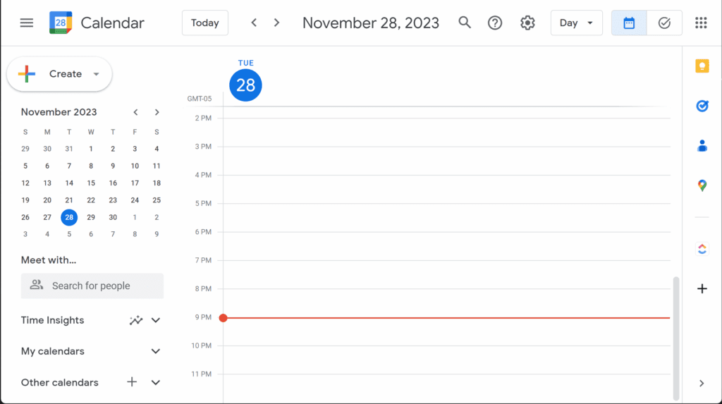
Task: Click the GMT-05 timezone label
Action: coord(200,99)
